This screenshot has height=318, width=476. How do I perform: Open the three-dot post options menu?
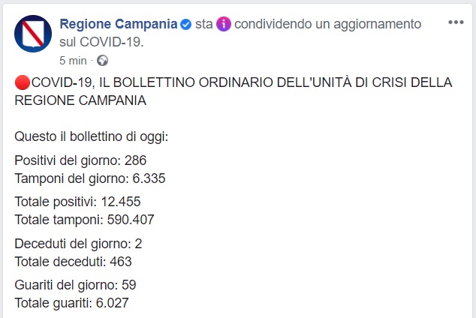(x=456, y=22)
